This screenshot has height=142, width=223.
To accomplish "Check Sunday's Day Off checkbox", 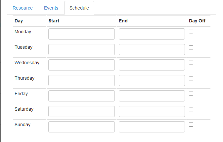I will click(191, 125).
